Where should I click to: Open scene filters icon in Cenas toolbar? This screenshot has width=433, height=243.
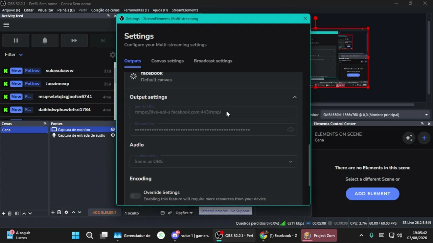pos(17,213)
